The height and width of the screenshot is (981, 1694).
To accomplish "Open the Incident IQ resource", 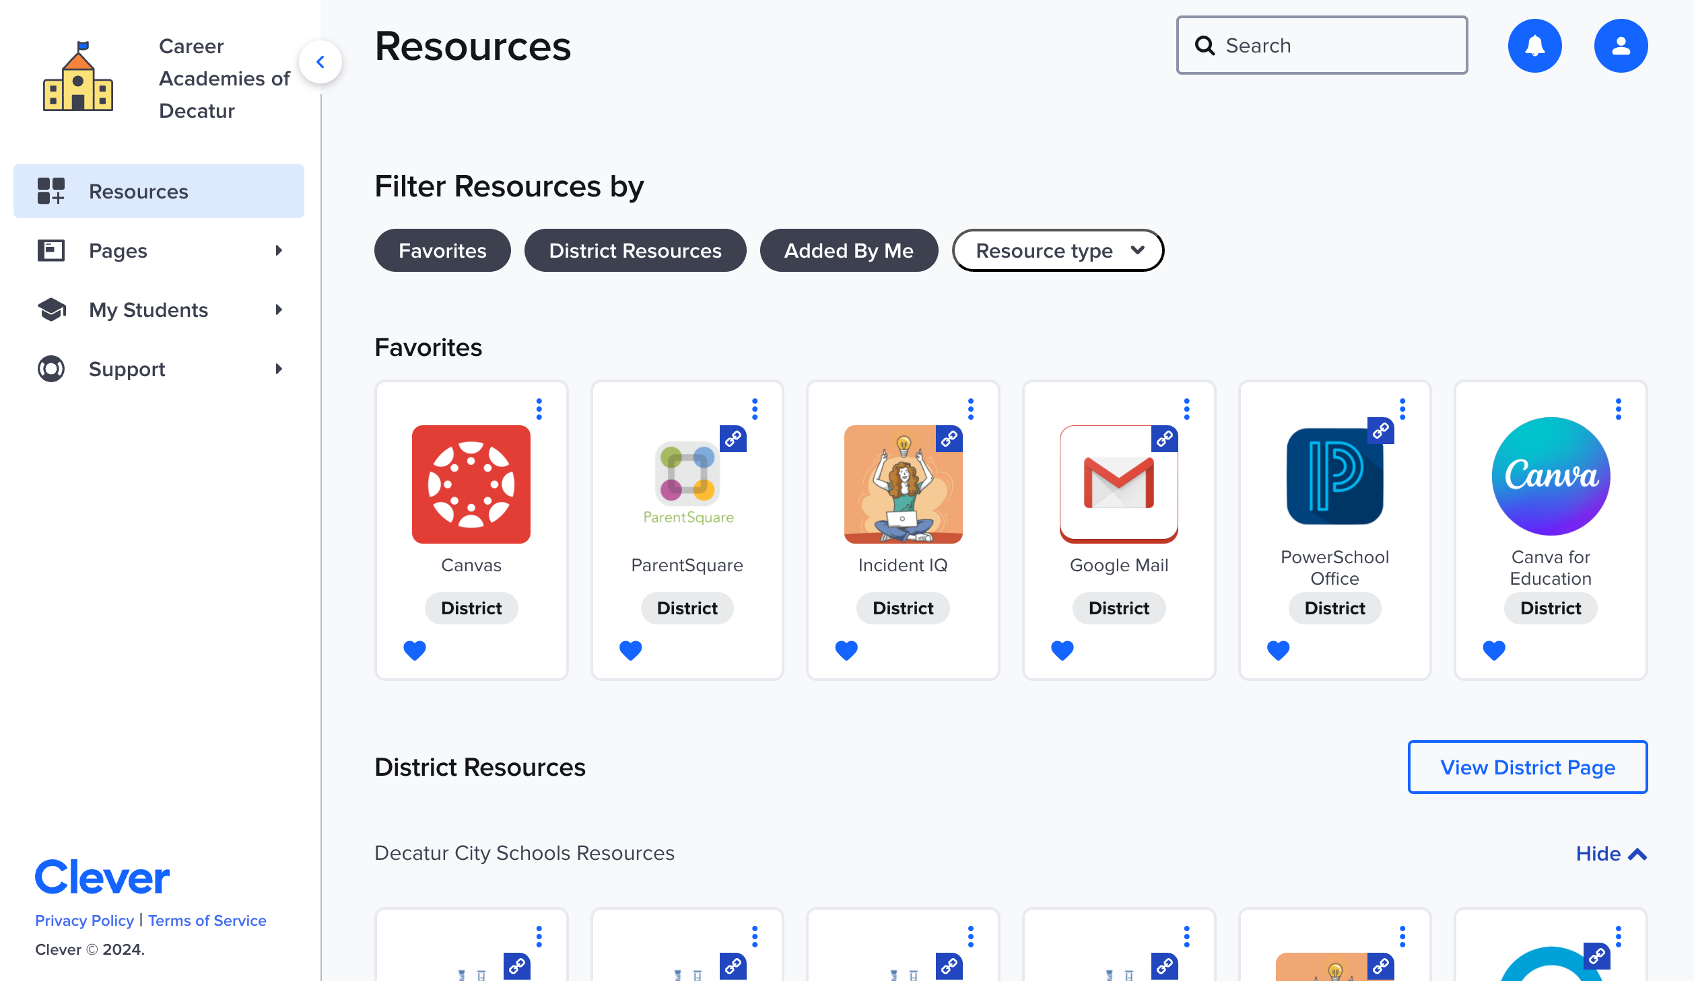I will click(x=903, y=484).
